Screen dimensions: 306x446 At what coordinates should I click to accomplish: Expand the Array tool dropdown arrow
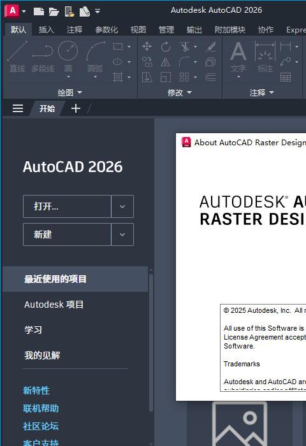tap(195, 77)
